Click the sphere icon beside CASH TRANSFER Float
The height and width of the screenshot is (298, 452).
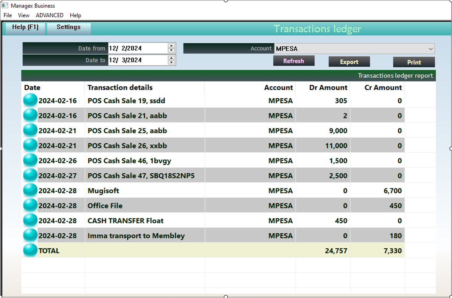pyautogui.click(x=30, y=220)
